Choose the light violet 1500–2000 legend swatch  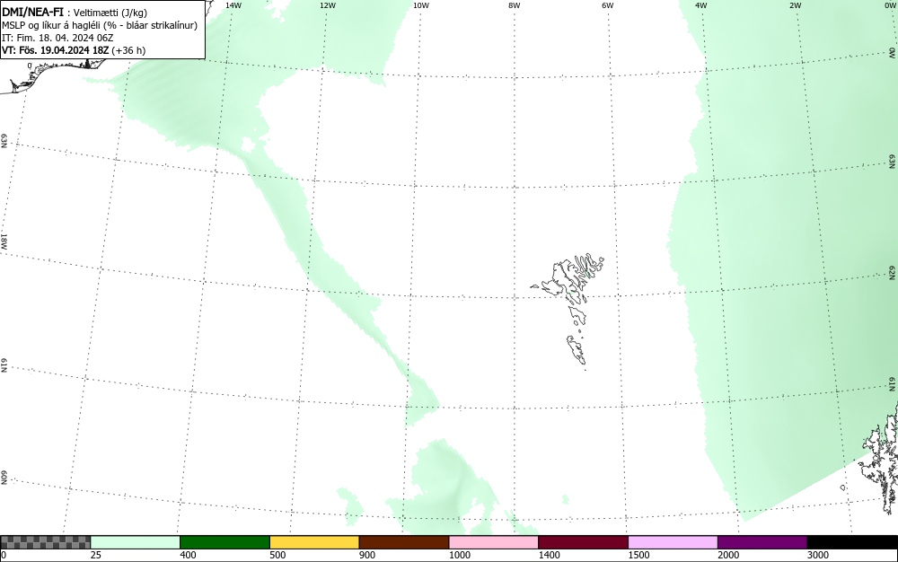(x=673, y=542)
